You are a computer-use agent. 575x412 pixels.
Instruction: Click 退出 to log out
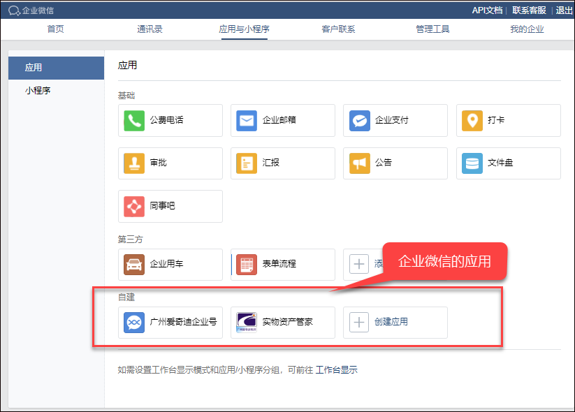(x=564, y=10)
